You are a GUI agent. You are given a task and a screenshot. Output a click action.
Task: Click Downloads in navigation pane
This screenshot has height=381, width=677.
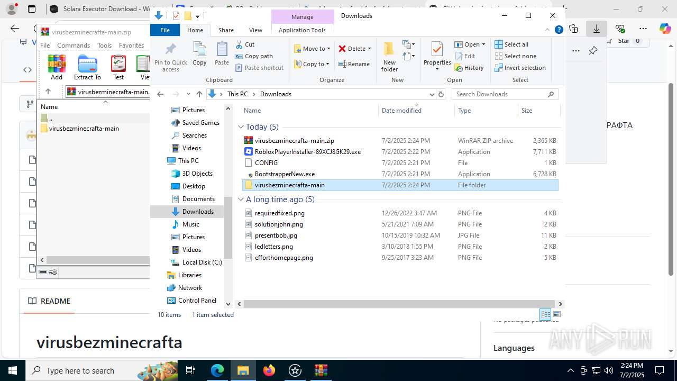[198, 212]
